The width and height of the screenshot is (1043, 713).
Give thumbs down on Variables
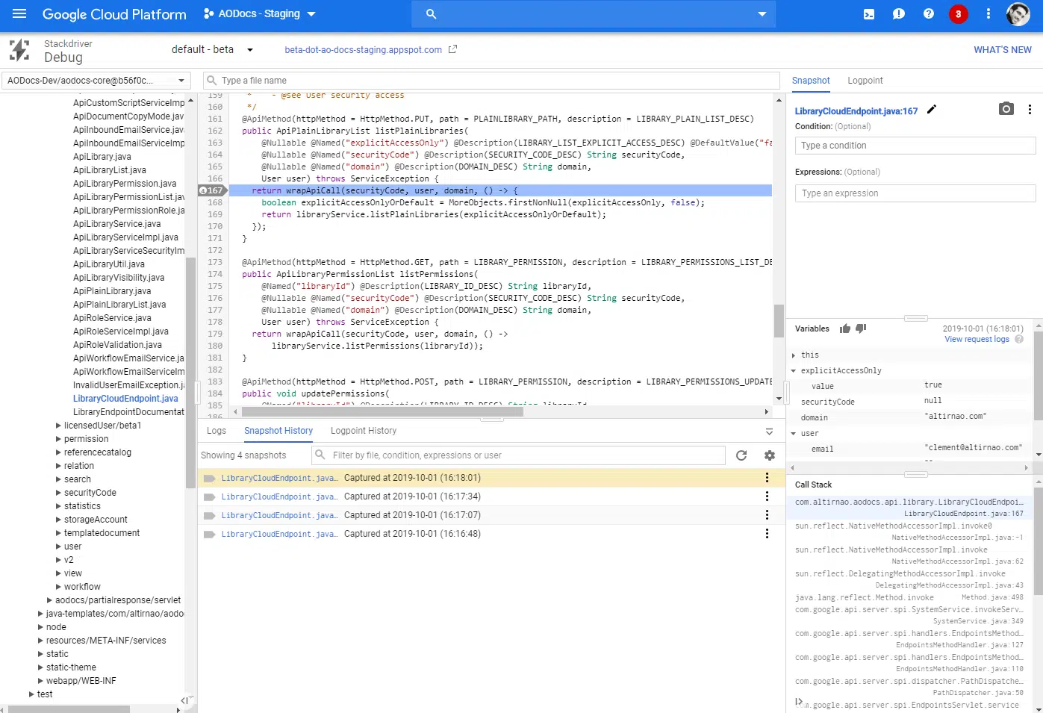pos(861,329)
